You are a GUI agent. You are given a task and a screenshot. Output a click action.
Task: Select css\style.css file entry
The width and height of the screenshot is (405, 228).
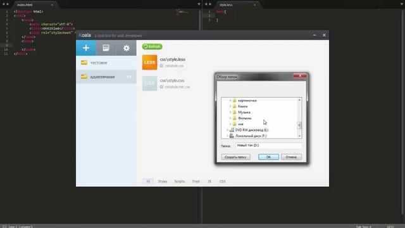172,80
